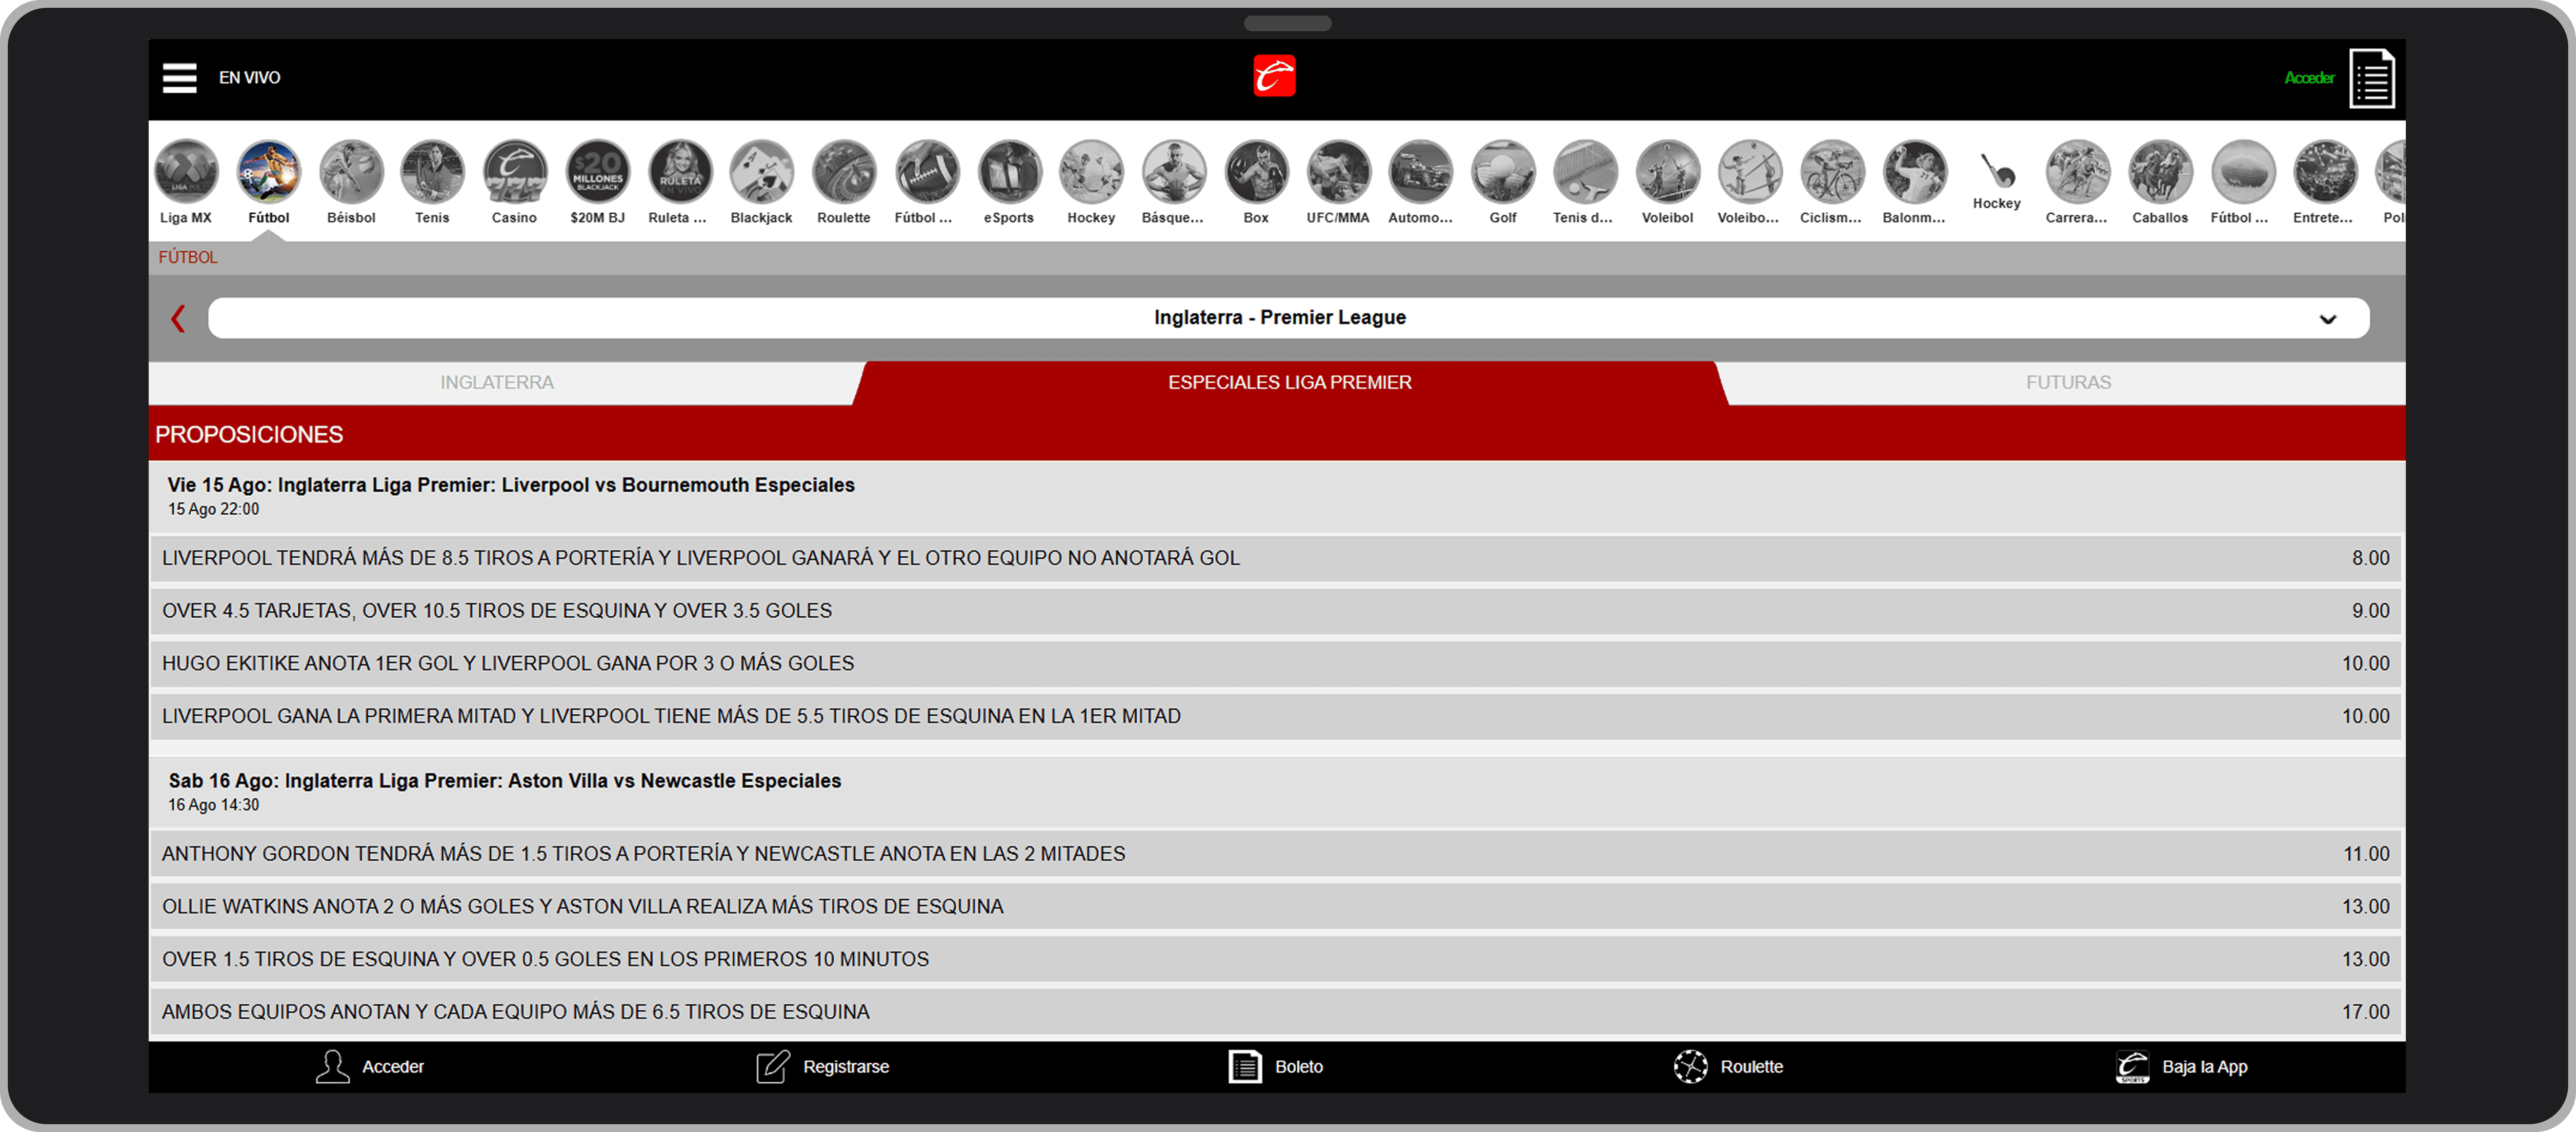This screenshot has width=2576, height=1132.
Task: Select Ollie Watkins anota 2 goles bet
Action: (1276, 907)
